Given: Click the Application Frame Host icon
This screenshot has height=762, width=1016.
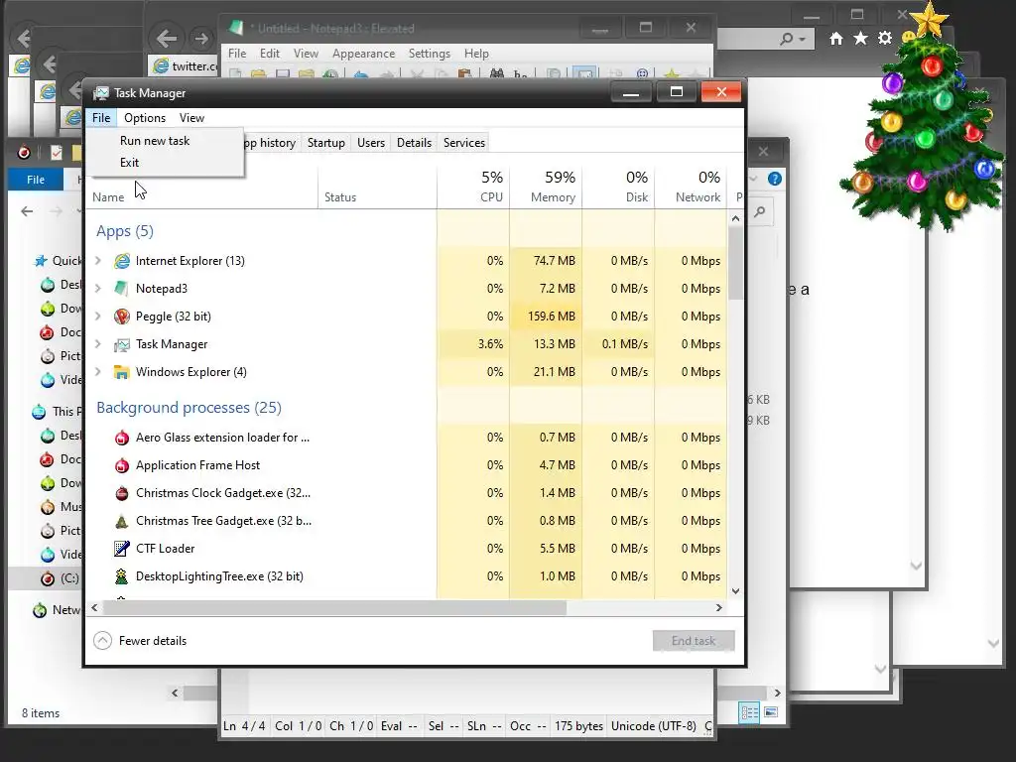Looking at the screenshot, I should [122, 465].
